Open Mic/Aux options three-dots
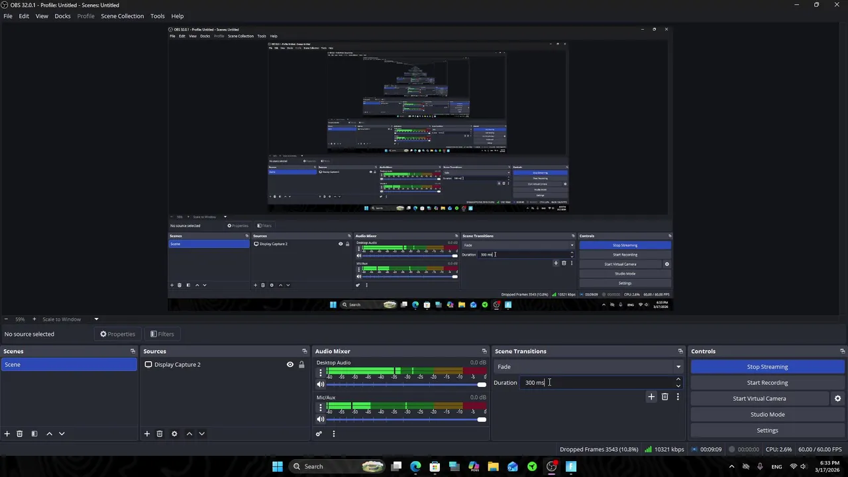The image size is (848, 477). click(321, 407)
